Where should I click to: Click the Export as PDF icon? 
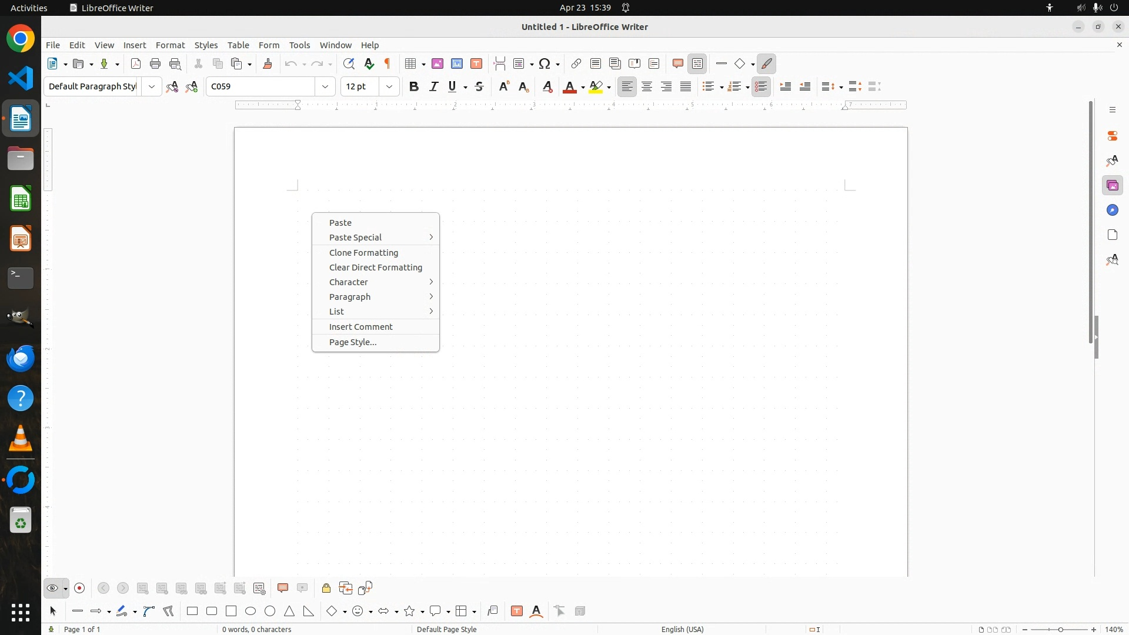click(x=136, y=63)
